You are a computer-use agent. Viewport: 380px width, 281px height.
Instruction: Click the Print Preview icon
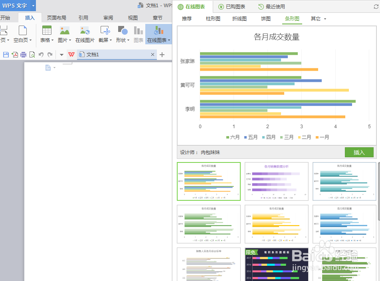click(32, 55)
